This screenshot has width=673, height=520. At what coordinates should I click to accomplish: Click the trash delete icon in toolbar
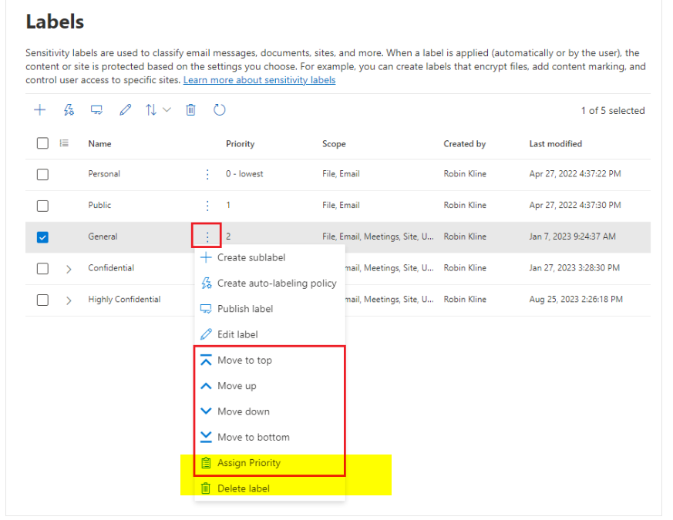pyautogui.click(x=190, y=110)
